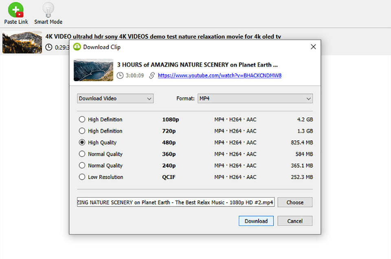Screen dimensions: 391x259
Task: Cancel the download dialog
Action: pyautogui.click(x=294, y=221)
